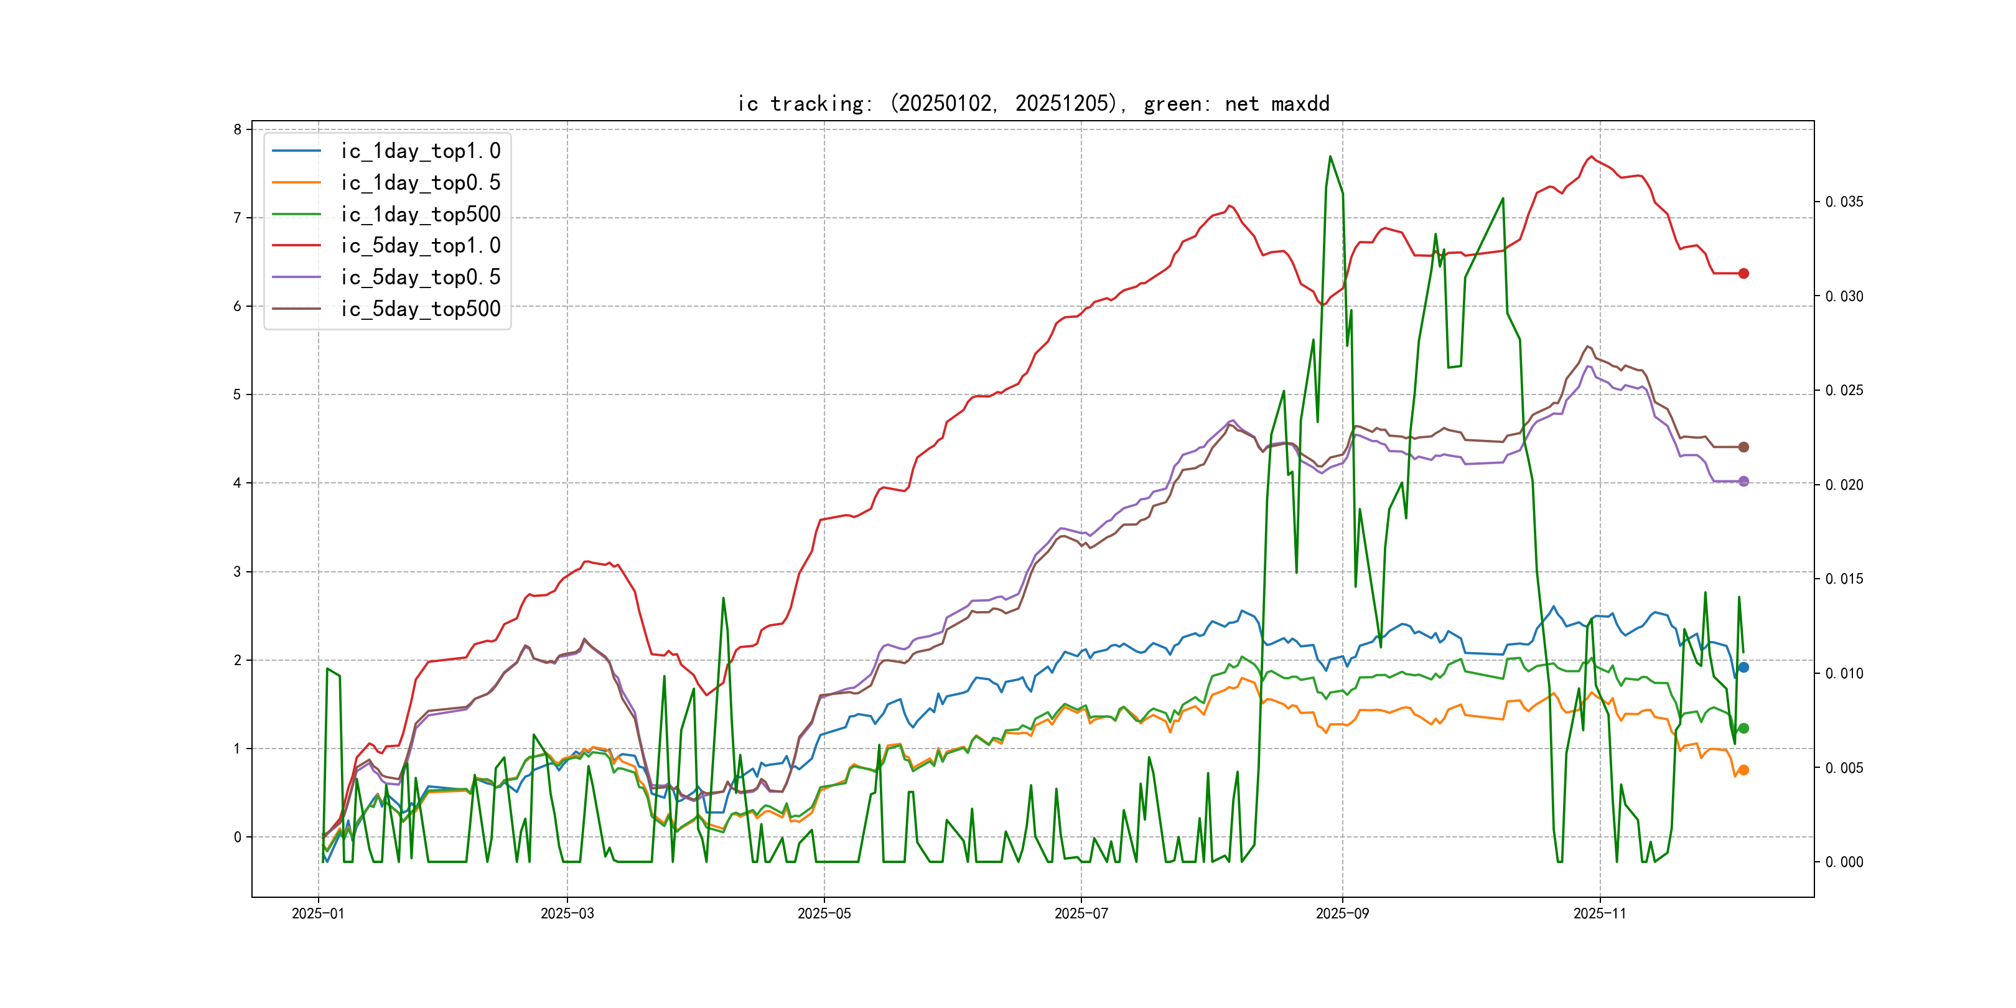The width and height of the screenshot is (2016, 1008).
Task: Click the green endpoint dot of ic_1day_top500
Action: coord(1743,729)
